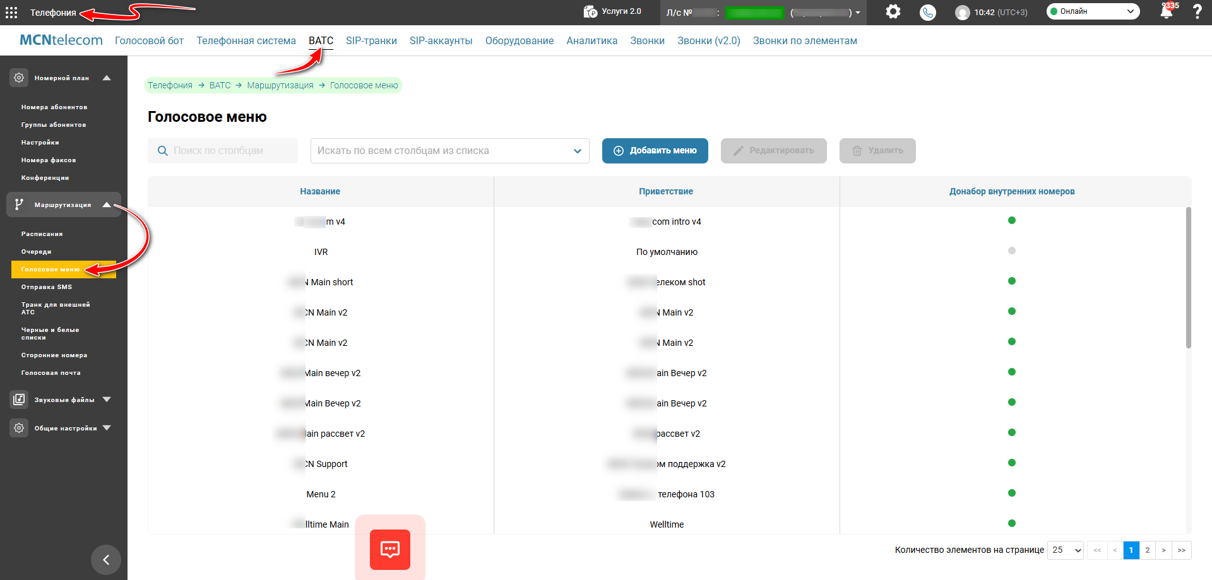Click Редактировать button
The height and width of the screenshot is (580, 1212).
coord(774,151)
